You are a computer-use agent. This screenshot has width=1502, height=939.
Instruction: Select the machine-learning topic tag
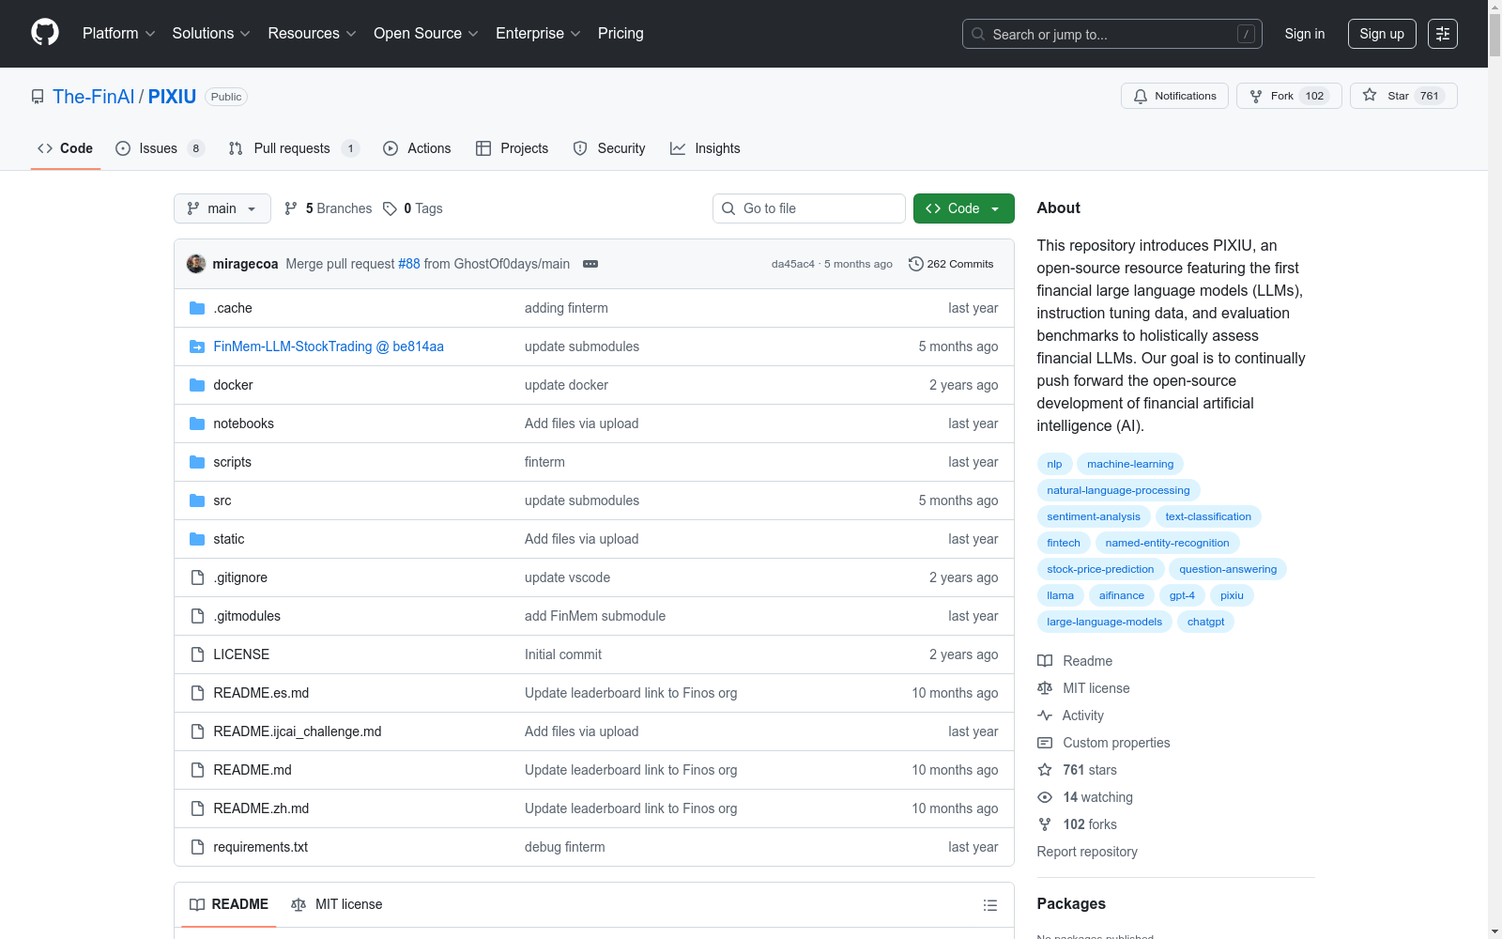click(x=1130, y=464)
